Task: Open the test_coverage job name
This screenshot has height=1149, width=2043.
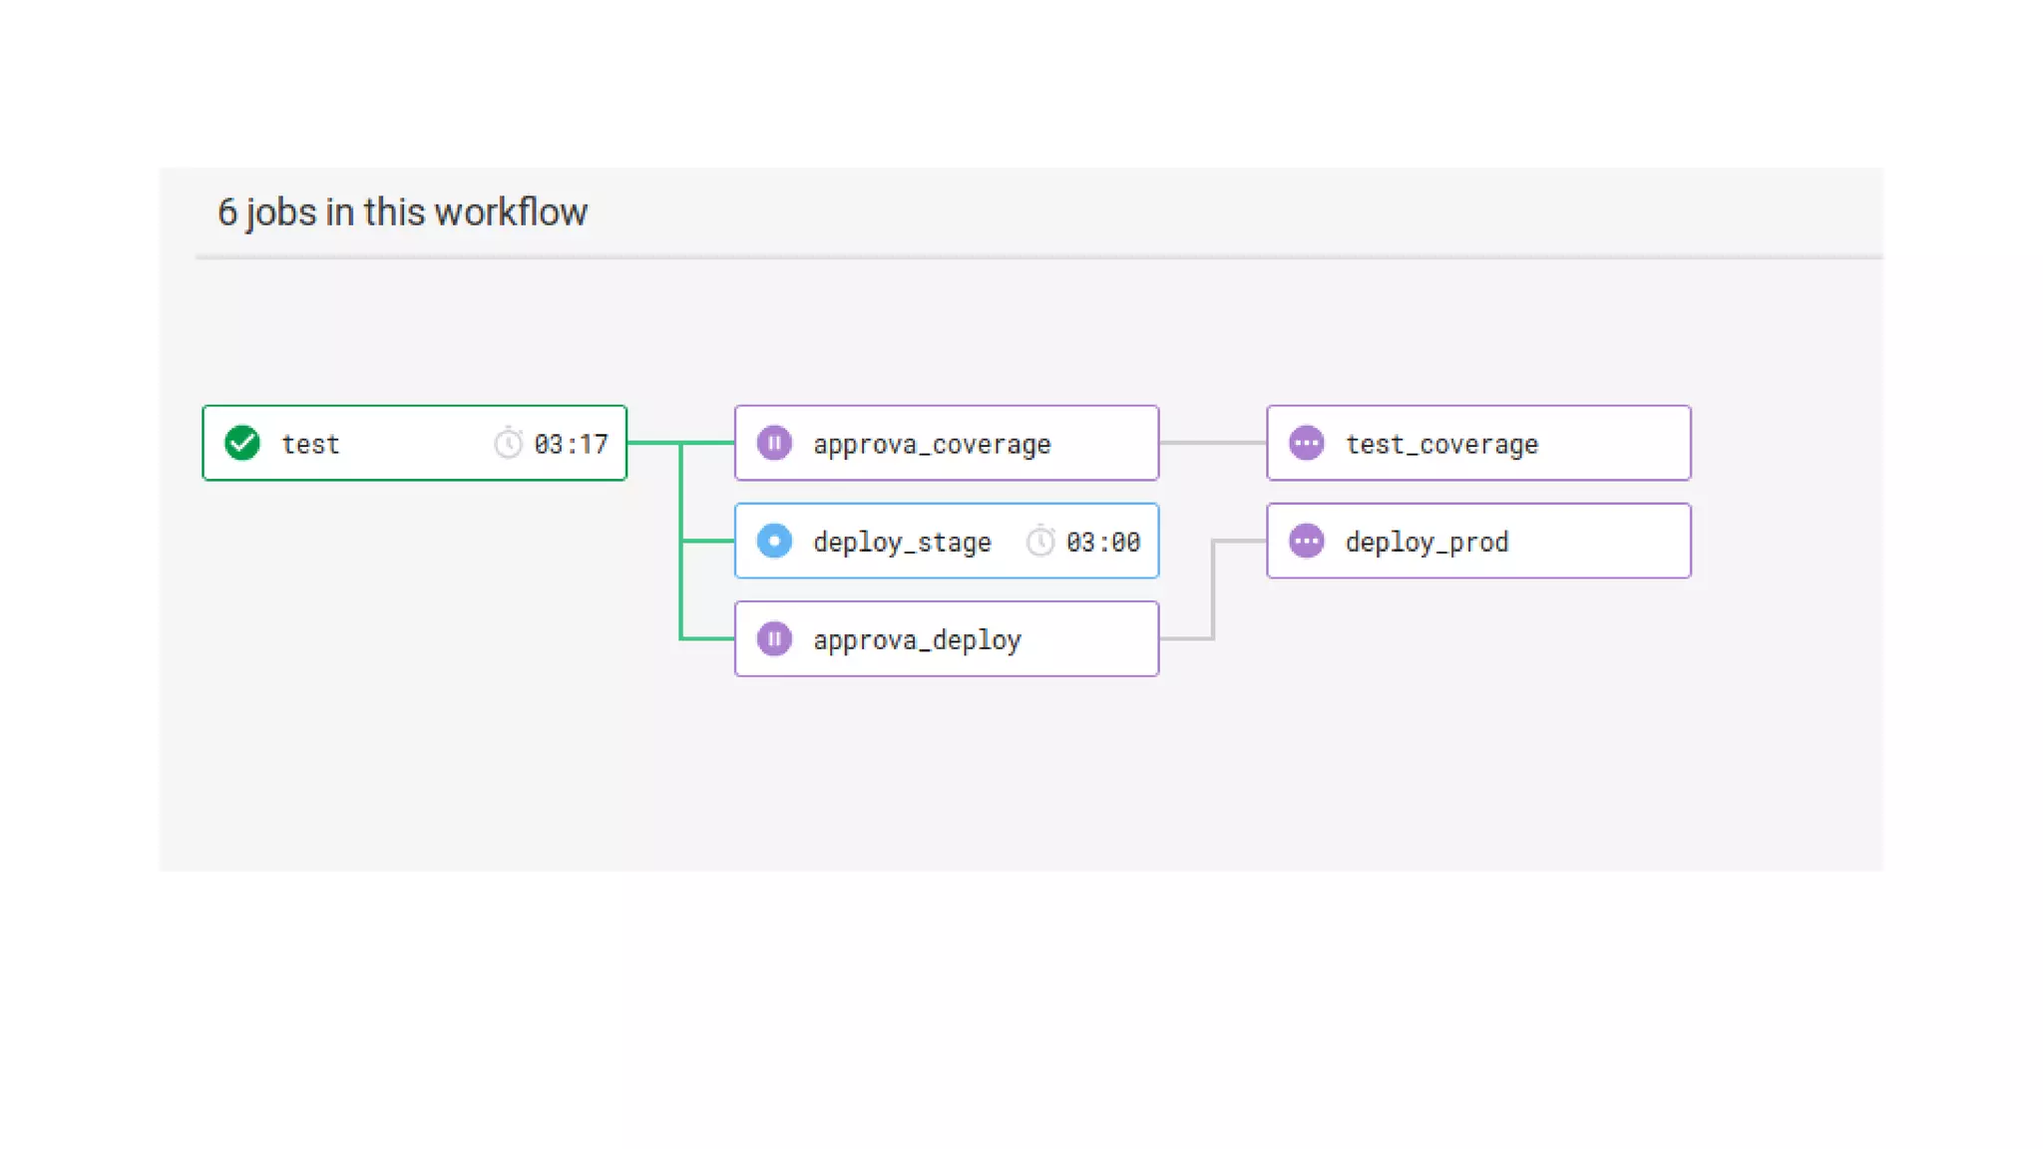Action: pyautogui.click(x=1441, y=444)
